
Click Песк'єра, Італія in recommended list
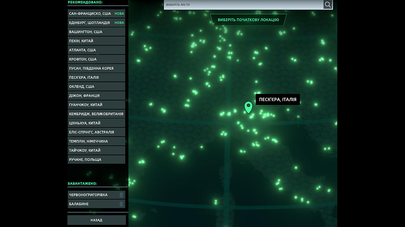click(x=97, y=78)
